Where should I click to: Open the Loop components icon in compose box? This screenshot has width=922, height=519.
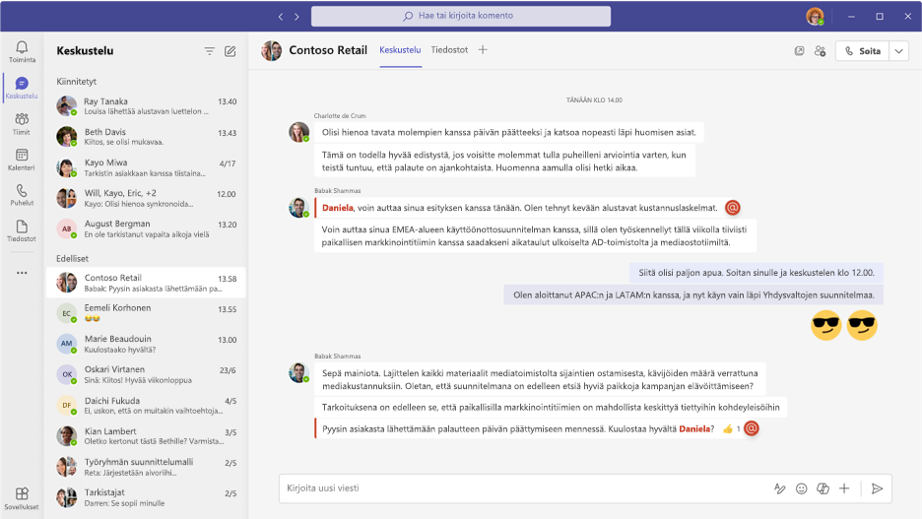pos(823,488)
